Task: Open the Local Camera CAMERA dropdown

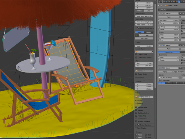Action: (144, 71)
